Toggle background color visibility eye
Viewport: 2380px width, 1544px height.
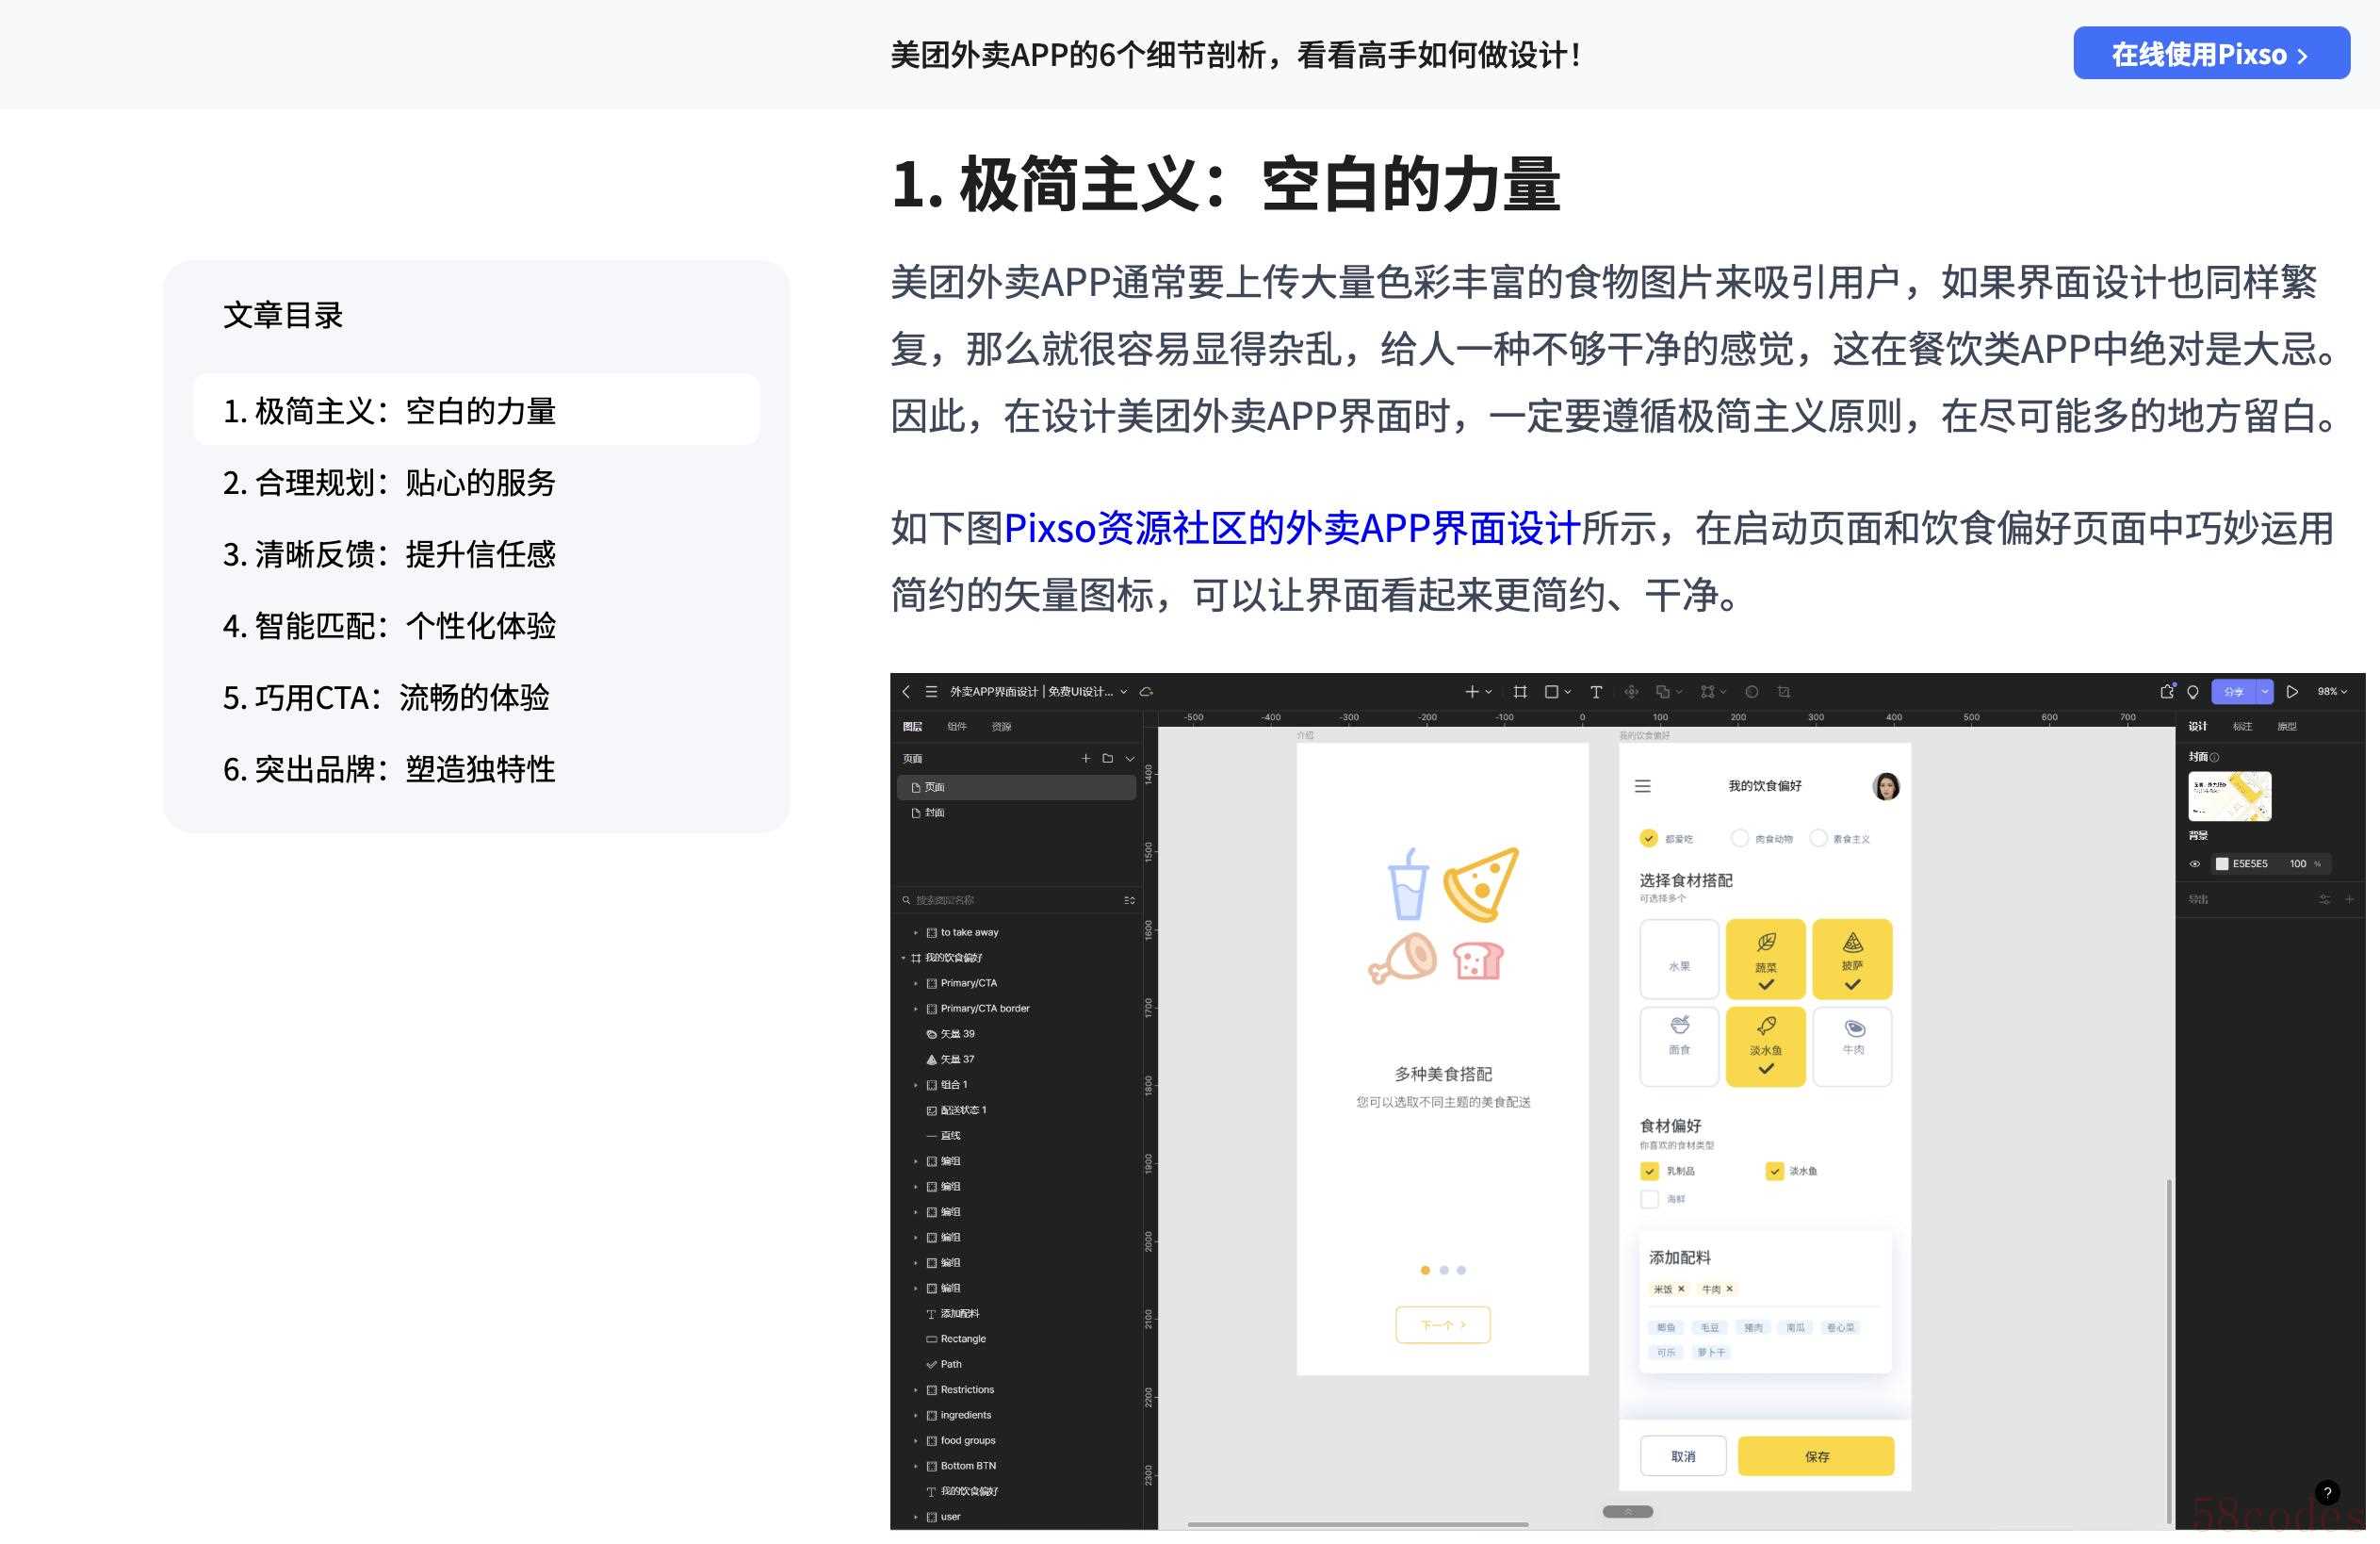(x=2195, y=863)
